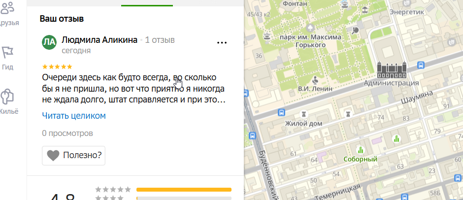The height and width of the screenshot is (200, 463).
Task: Click the Соборный map label
Action: pyautogui.click(x=360, y=159)
